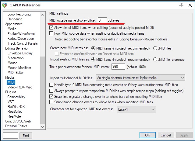Select Media under Appearance
Screen dimensions: 195x141
(x=12, y=29)
